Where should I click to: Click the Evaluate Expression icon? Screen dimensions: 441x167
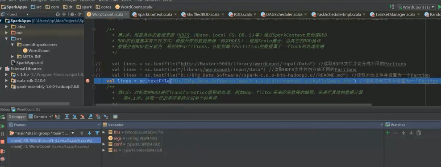click(x=115, y=117)
